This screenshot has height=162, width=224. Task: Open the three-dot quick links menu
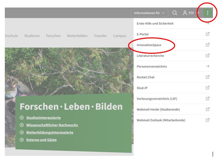coord(207,13)
